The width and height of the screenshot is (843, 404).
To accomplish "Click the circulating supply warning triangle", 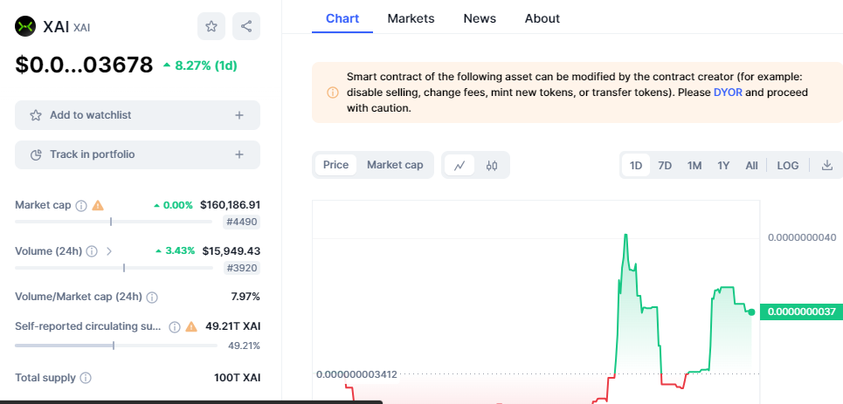I will (x=190, y=326).
